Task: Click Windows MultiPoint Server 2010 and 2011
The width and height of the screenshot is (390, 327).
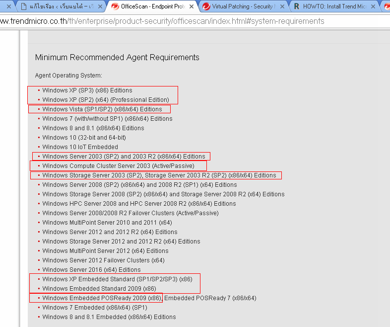Action: pos(107,223)
